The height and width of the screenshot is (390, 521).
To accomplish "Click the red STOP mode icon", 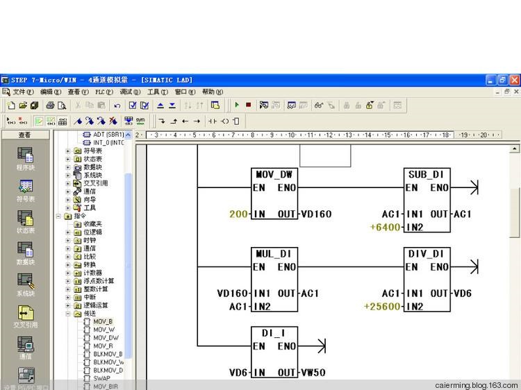I will pos(248,105).
